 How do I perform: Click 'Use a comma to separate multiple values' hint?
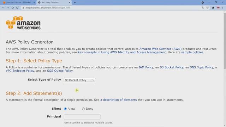(x=89, y=123)
